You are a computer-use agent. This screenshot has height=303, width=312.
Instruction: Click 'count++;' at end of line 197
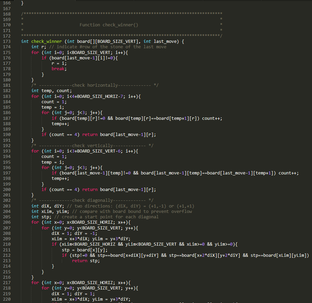point(288,173)
